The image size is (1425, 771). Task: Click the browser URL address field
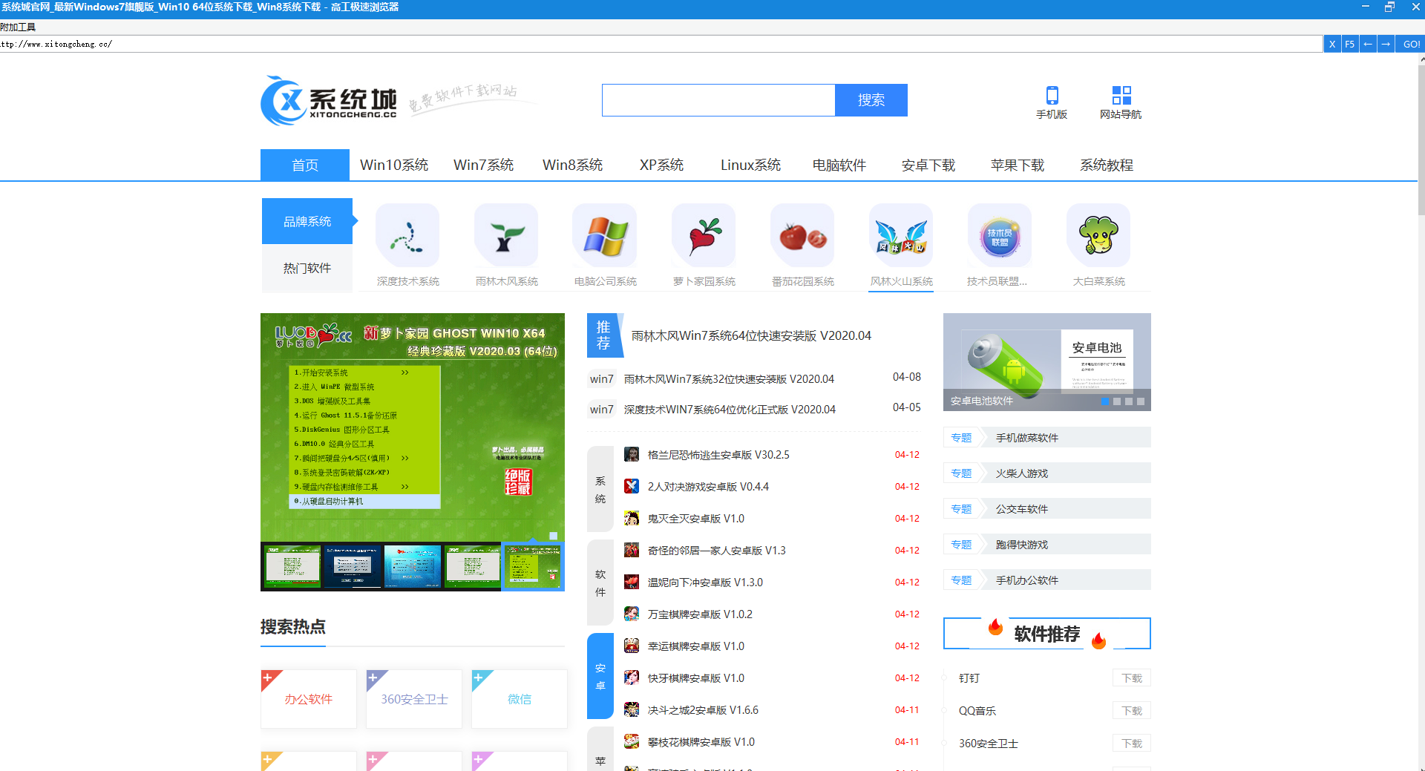(x=661, y=44)
